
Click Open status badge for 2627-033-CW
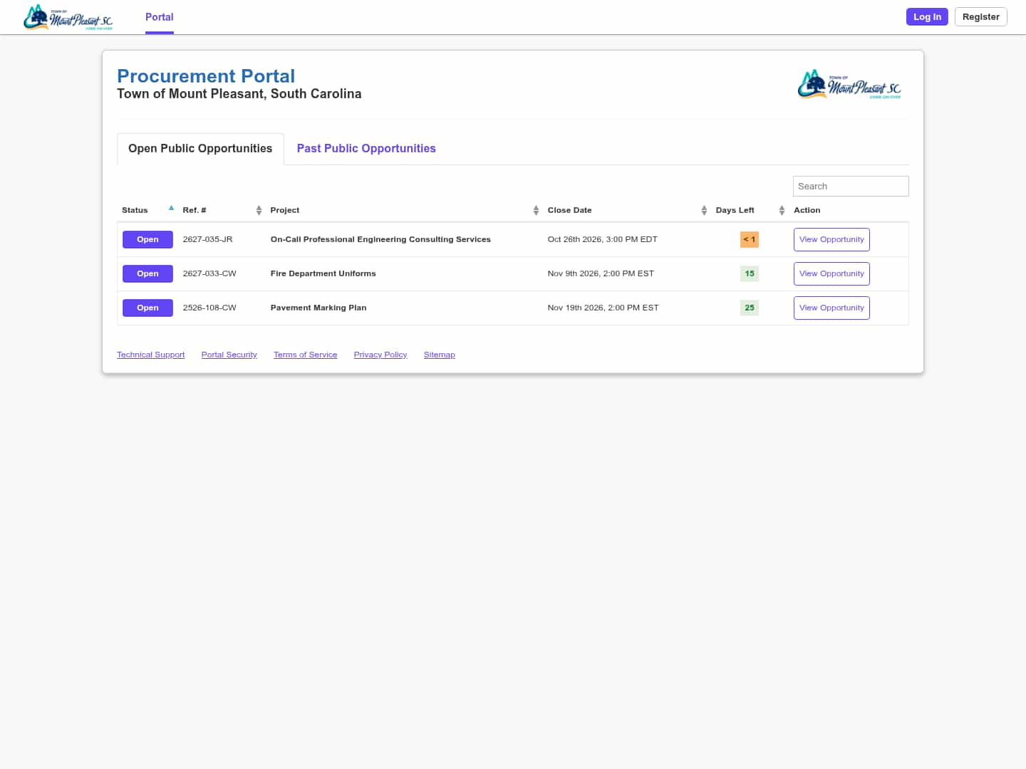coord(147,274)
